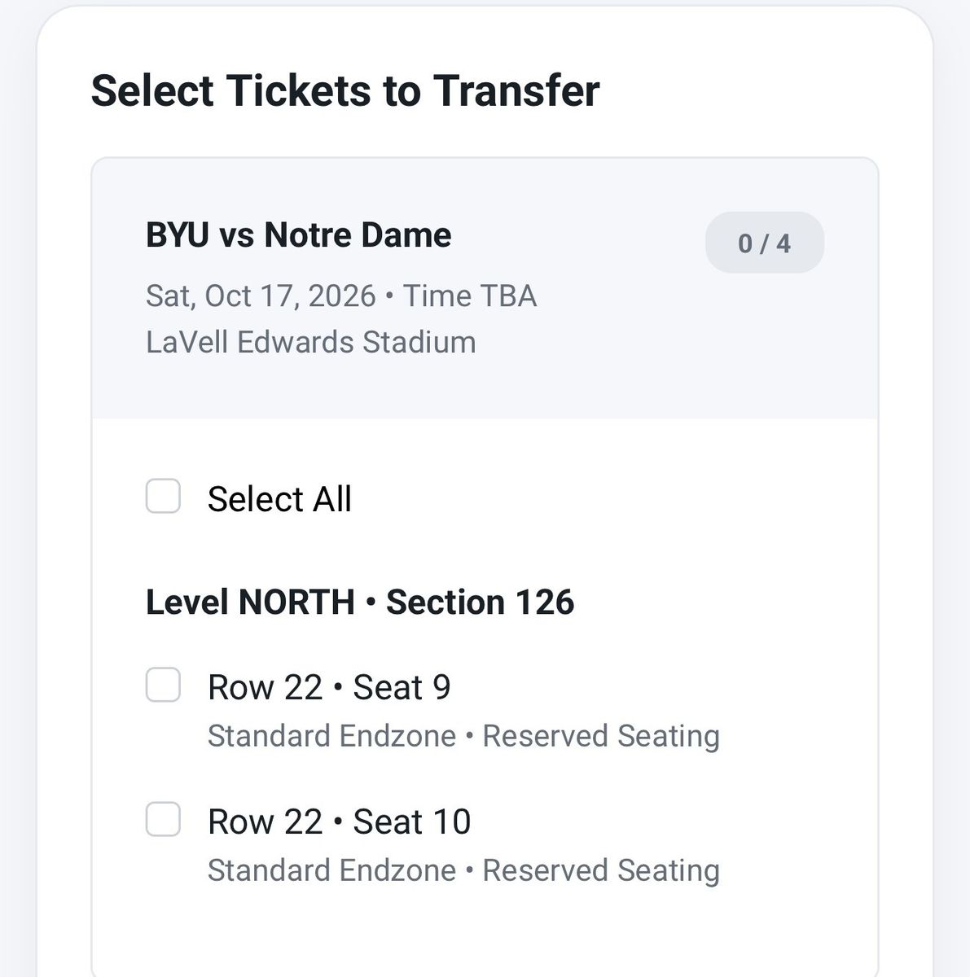Click the Select Tickets to Transfer heading
This screenshot has height=977, width=970.
(345, 90)
